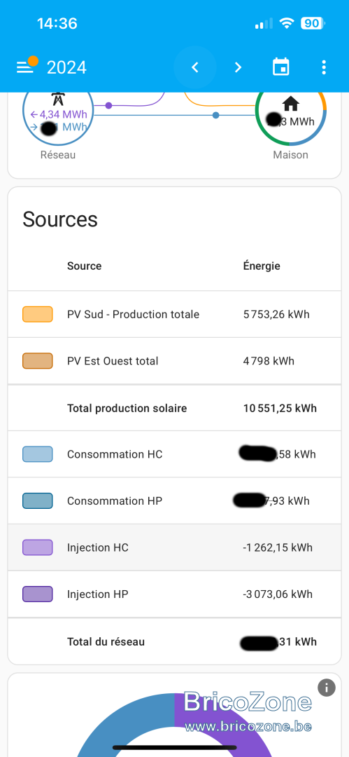Image resolution: width=349 pixels, height=757 pixels.
Task: Tap the 2024 period title
Action: (x=66, y=67)
